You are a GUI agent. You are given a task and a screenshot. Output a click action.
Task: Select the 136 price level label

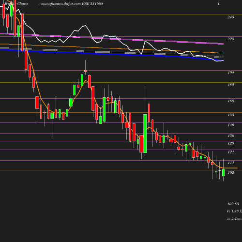[231, 136]
